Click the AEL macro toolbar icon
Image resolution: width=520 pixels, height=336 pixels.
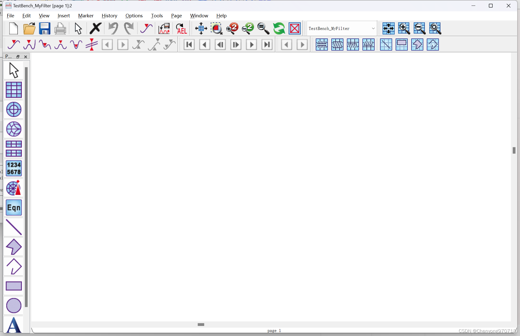pos(181,28)
